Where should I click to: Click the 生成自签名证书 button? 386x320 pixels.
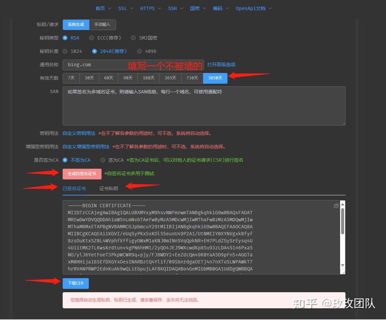(82, 174)
